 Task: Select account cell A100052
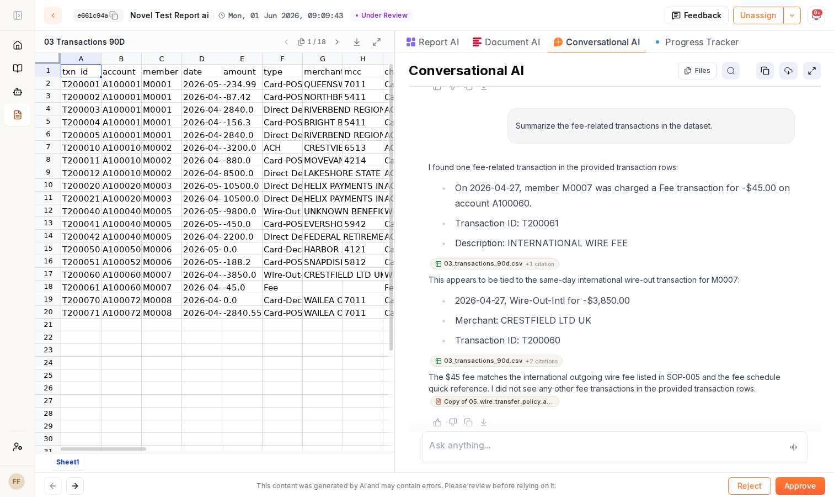tap(121, 262)
